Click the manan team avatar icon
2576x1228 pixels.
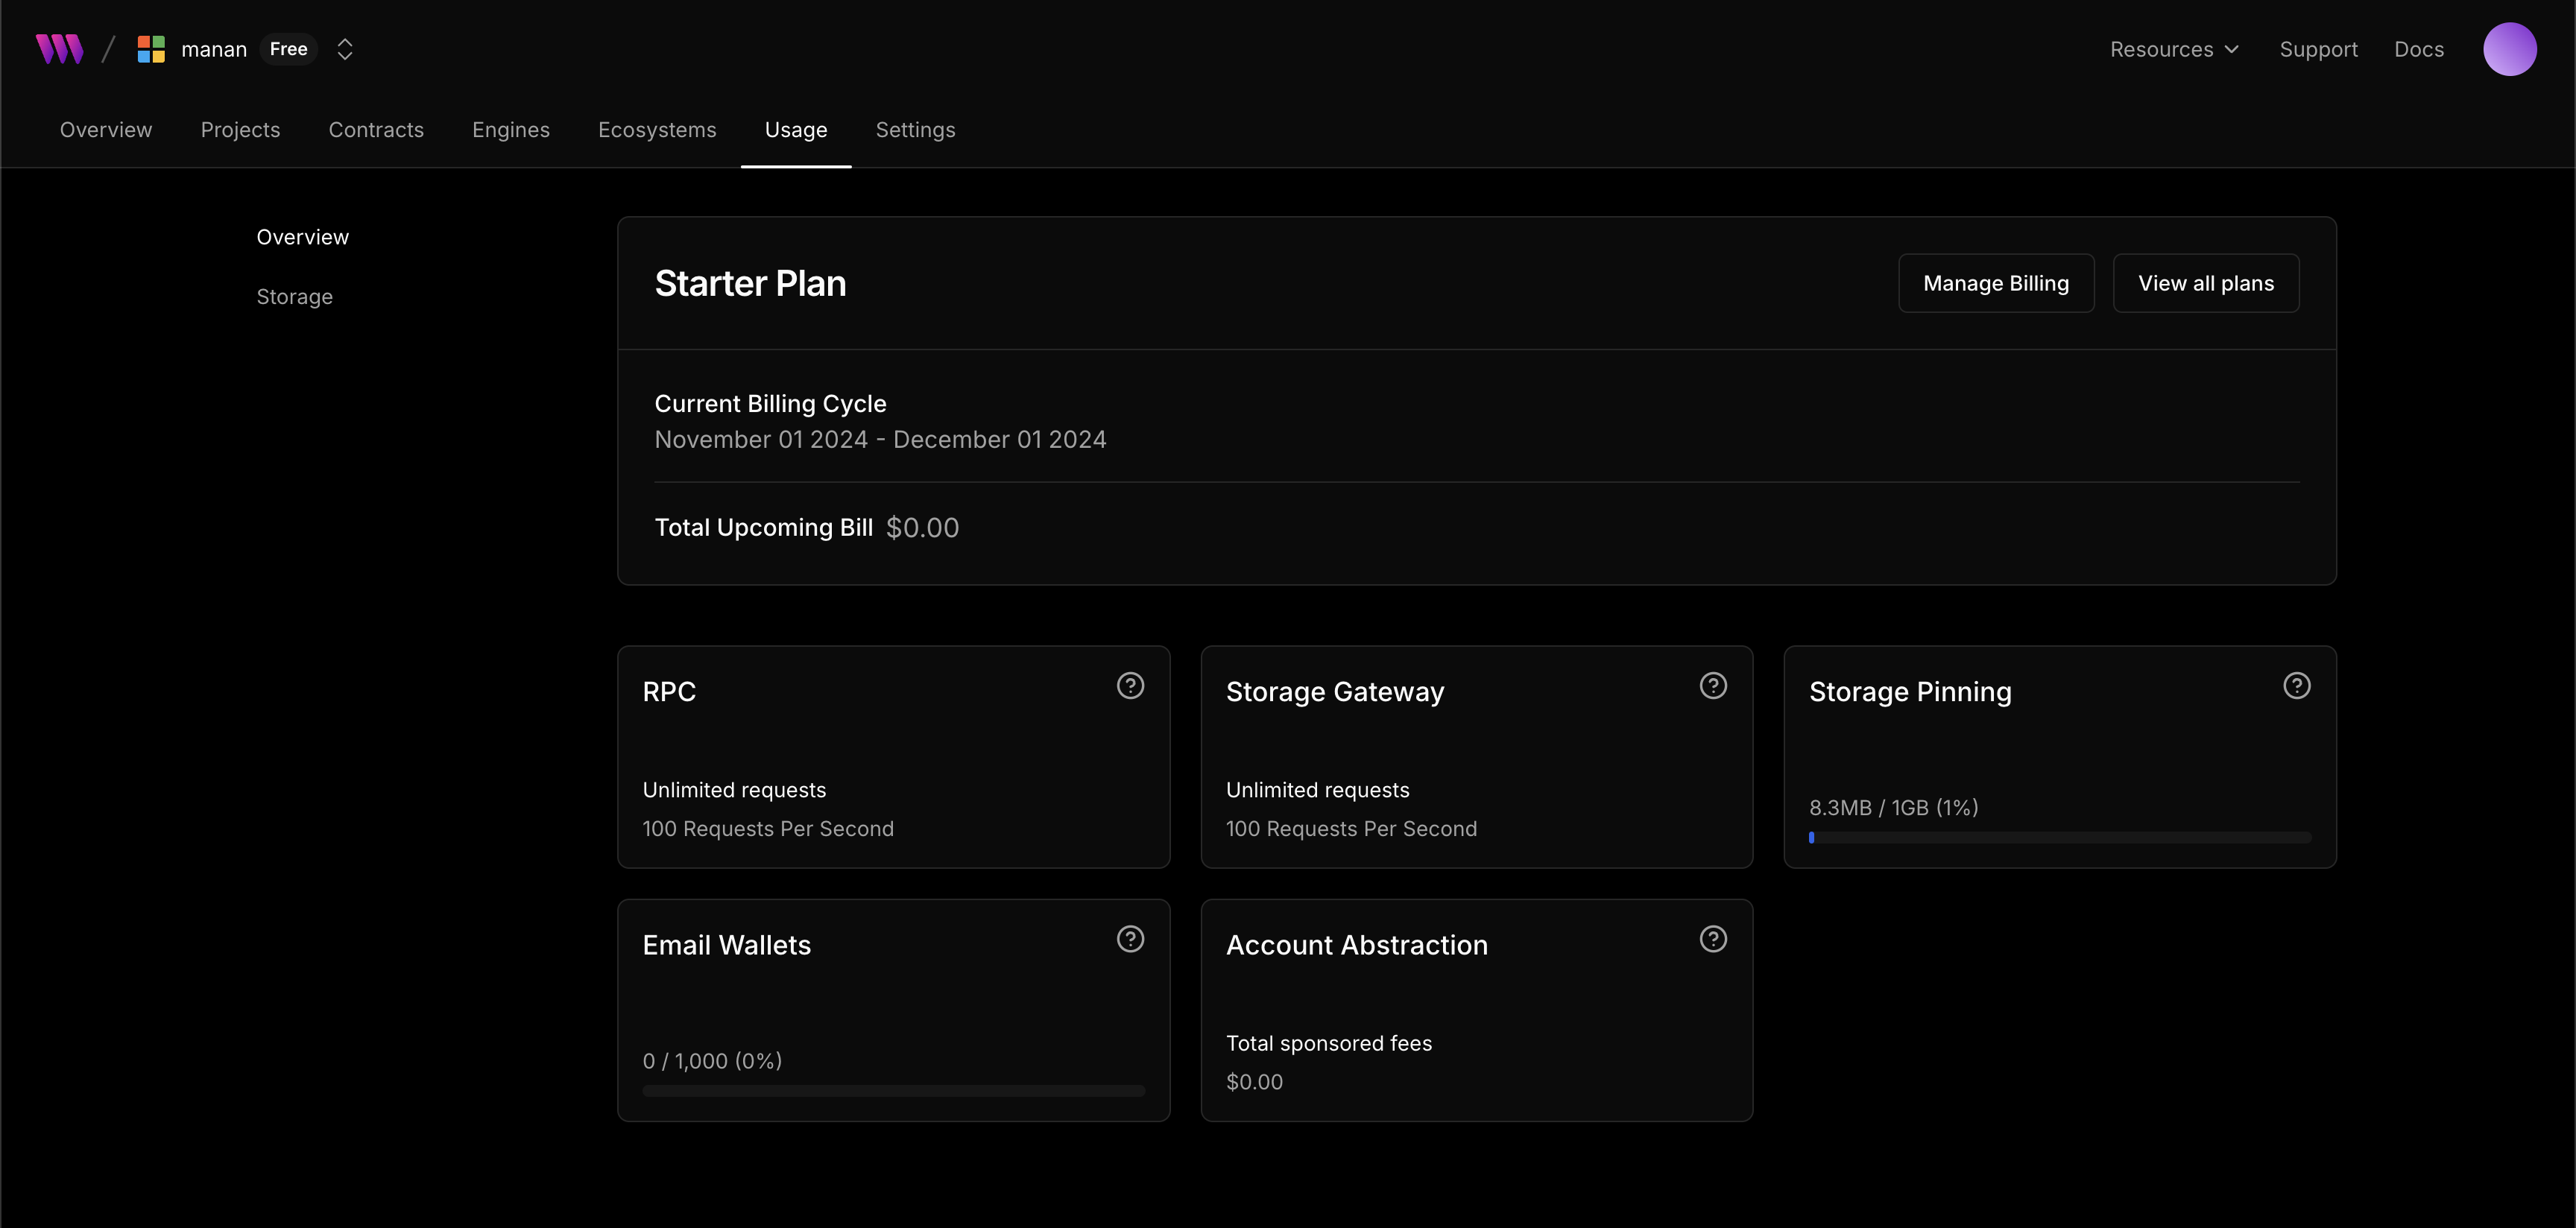pos(151,49)
